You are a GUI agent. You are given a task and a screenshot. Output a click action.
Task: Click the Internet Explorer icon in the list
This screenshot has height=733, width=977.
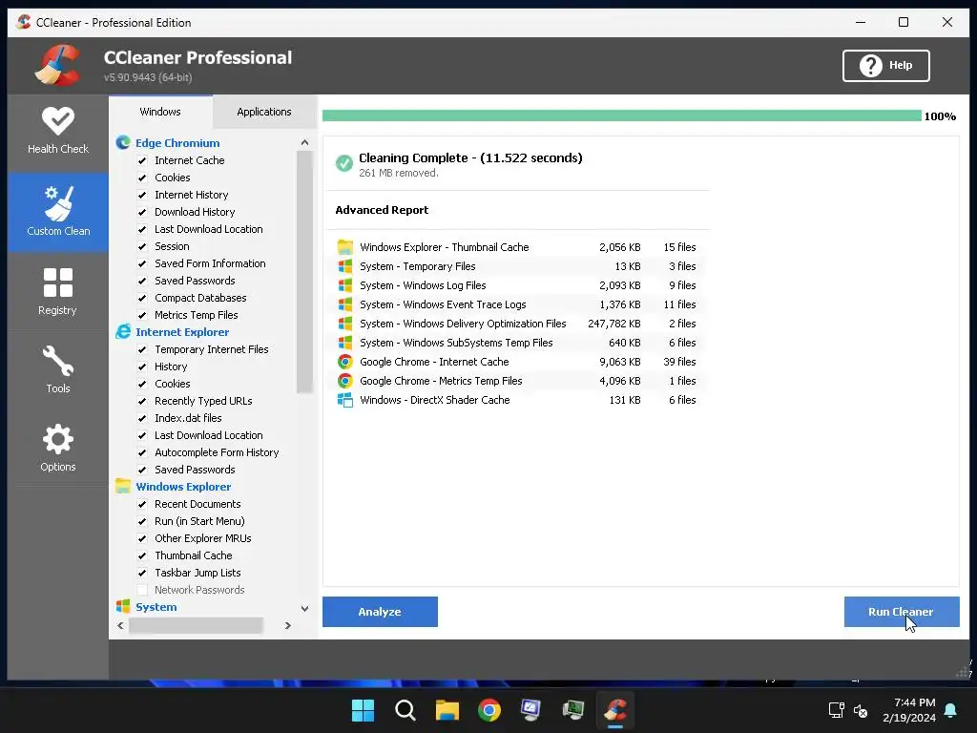(x=123, y=332)
